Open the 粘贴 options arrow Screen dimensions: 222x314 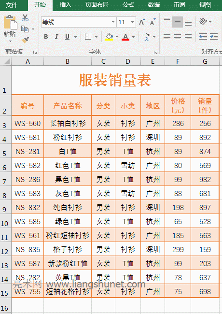(x=10, y=41)
